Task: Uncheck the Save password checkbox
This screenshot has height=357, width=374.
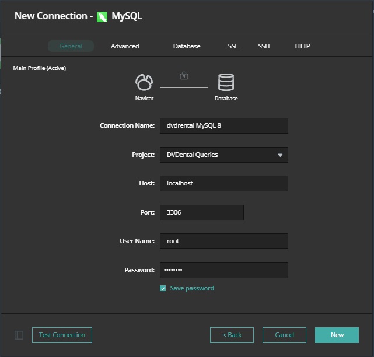Action: [163, 288]
